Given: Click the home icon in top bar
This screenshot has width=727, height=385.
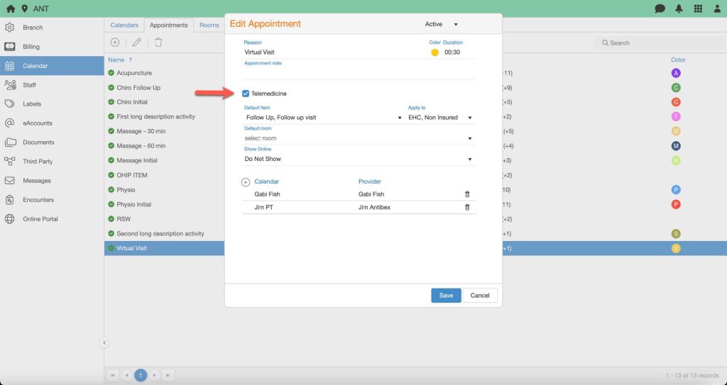Looking at the screenshot, I should coord(10,9).
